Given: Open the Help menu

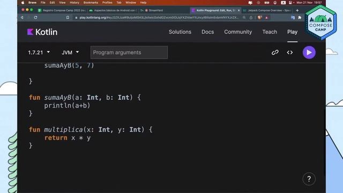Looking at the screenshot, I should [x=143, y=3].
